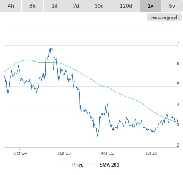Click the blue Price legend line marker
Screen dimensions: 183x175
67,165
